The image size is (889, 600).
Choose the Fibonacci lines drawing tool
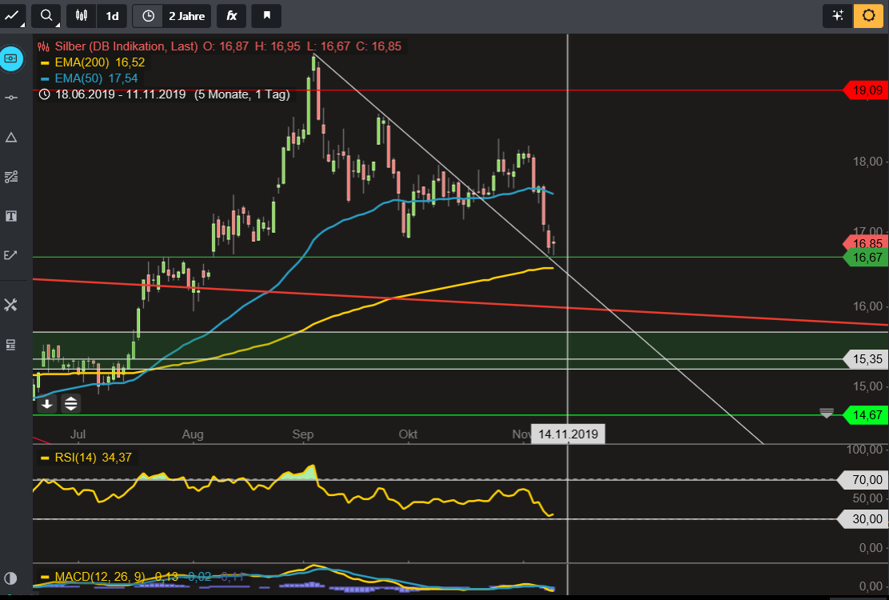pyautogui.click(x=11, y=177)
